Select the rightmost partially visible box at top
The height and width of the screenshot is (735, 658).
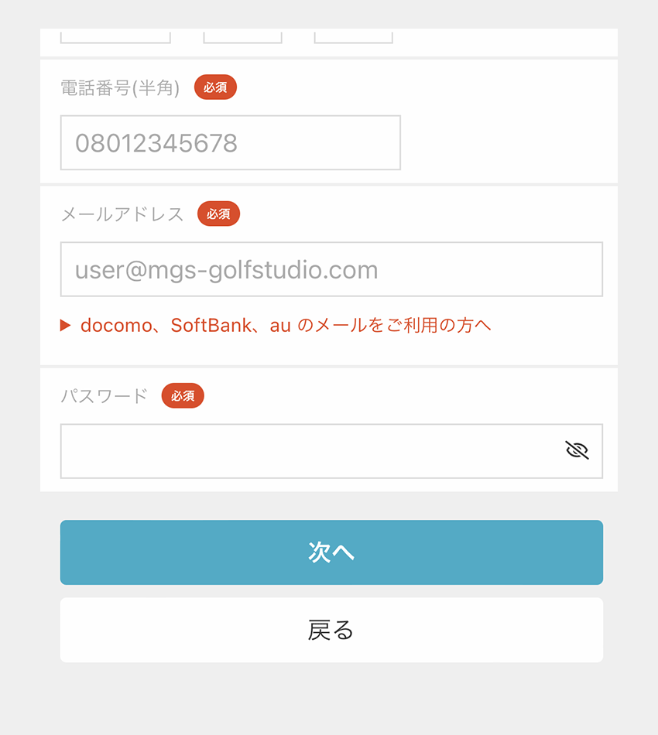(353, 36)
